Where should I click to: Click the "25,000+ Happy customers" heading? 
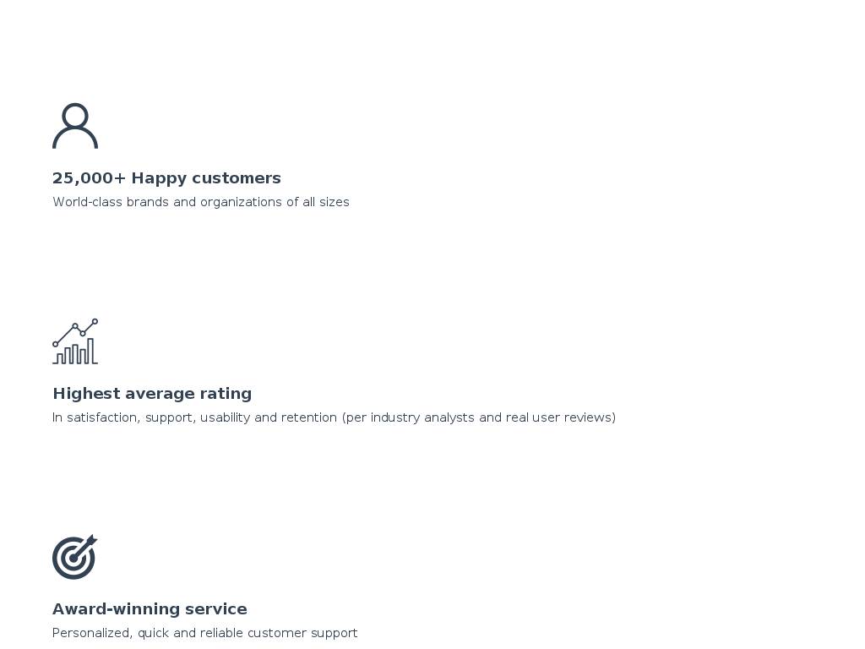[166, 178]
